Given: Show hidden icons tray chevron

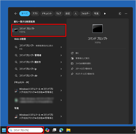Looking at the screenshot, I should click(x=134, y=130).
